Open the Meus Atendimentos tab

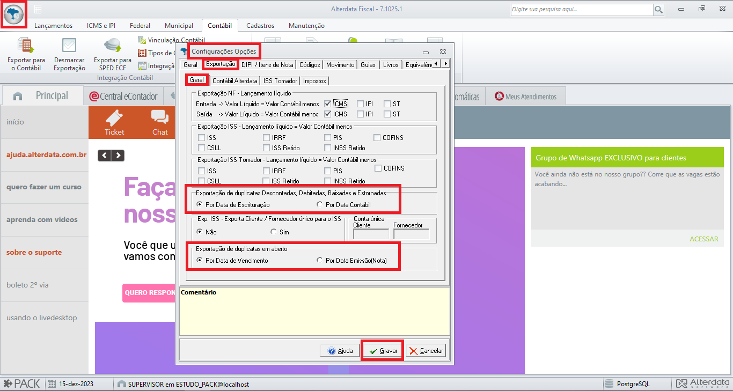(525, 97)
